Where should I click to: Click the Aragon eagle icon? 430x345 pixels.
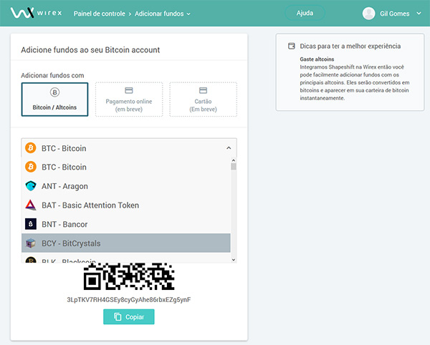pyautogui.click(x=31, y=186)
